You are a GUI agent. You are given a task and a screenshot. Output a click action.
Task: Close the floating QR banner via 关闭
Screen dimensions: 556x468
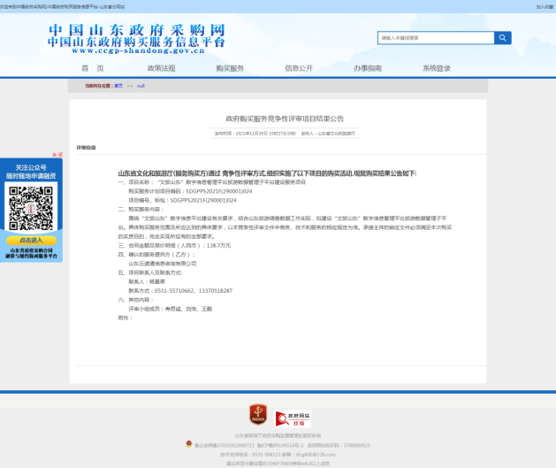tap(57, 155)
